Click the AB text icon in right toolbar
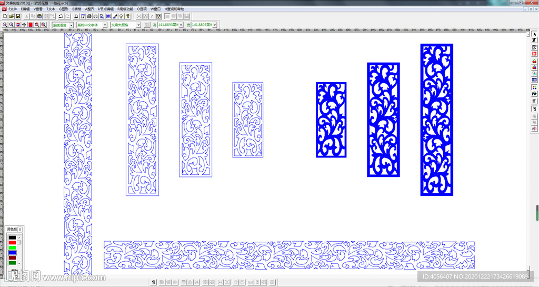The width and height of the screenshot is (539, 287). pyautogui.click(x=534, y=129)
